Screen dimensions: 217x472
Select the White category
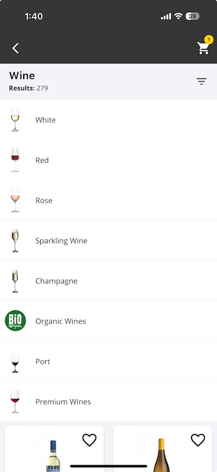click(108, 120)
